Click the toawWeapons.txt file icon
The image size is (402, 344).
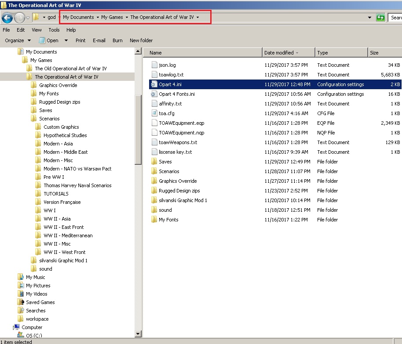[154, 142]
